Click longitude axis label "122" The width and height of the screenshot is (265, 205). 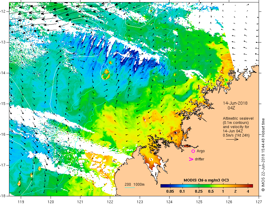tap(110, 202)
